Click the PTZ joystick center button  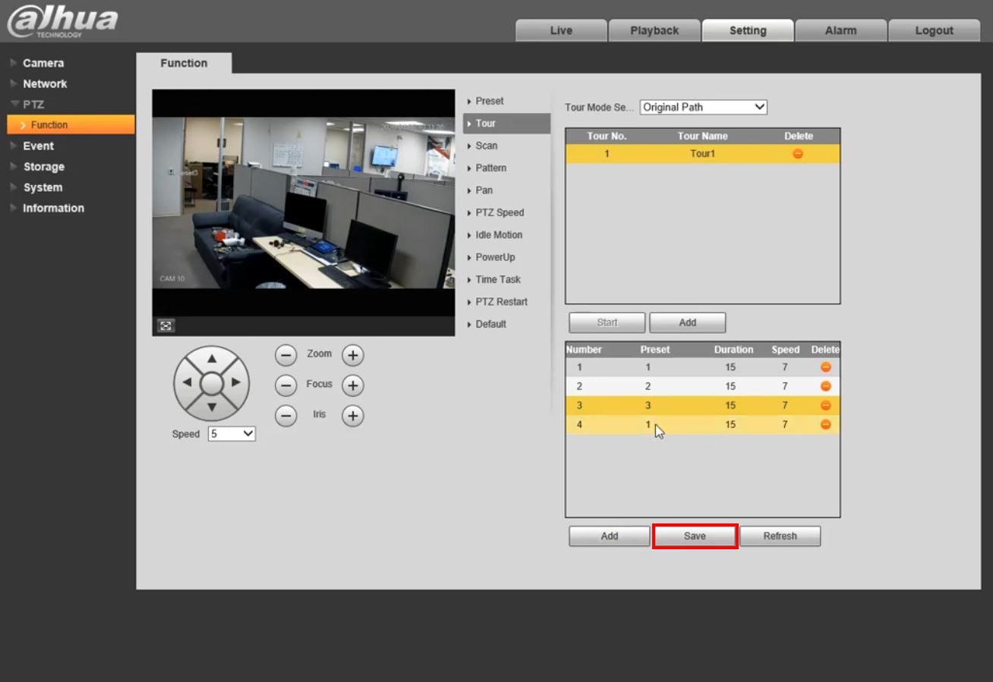(212, 383)
